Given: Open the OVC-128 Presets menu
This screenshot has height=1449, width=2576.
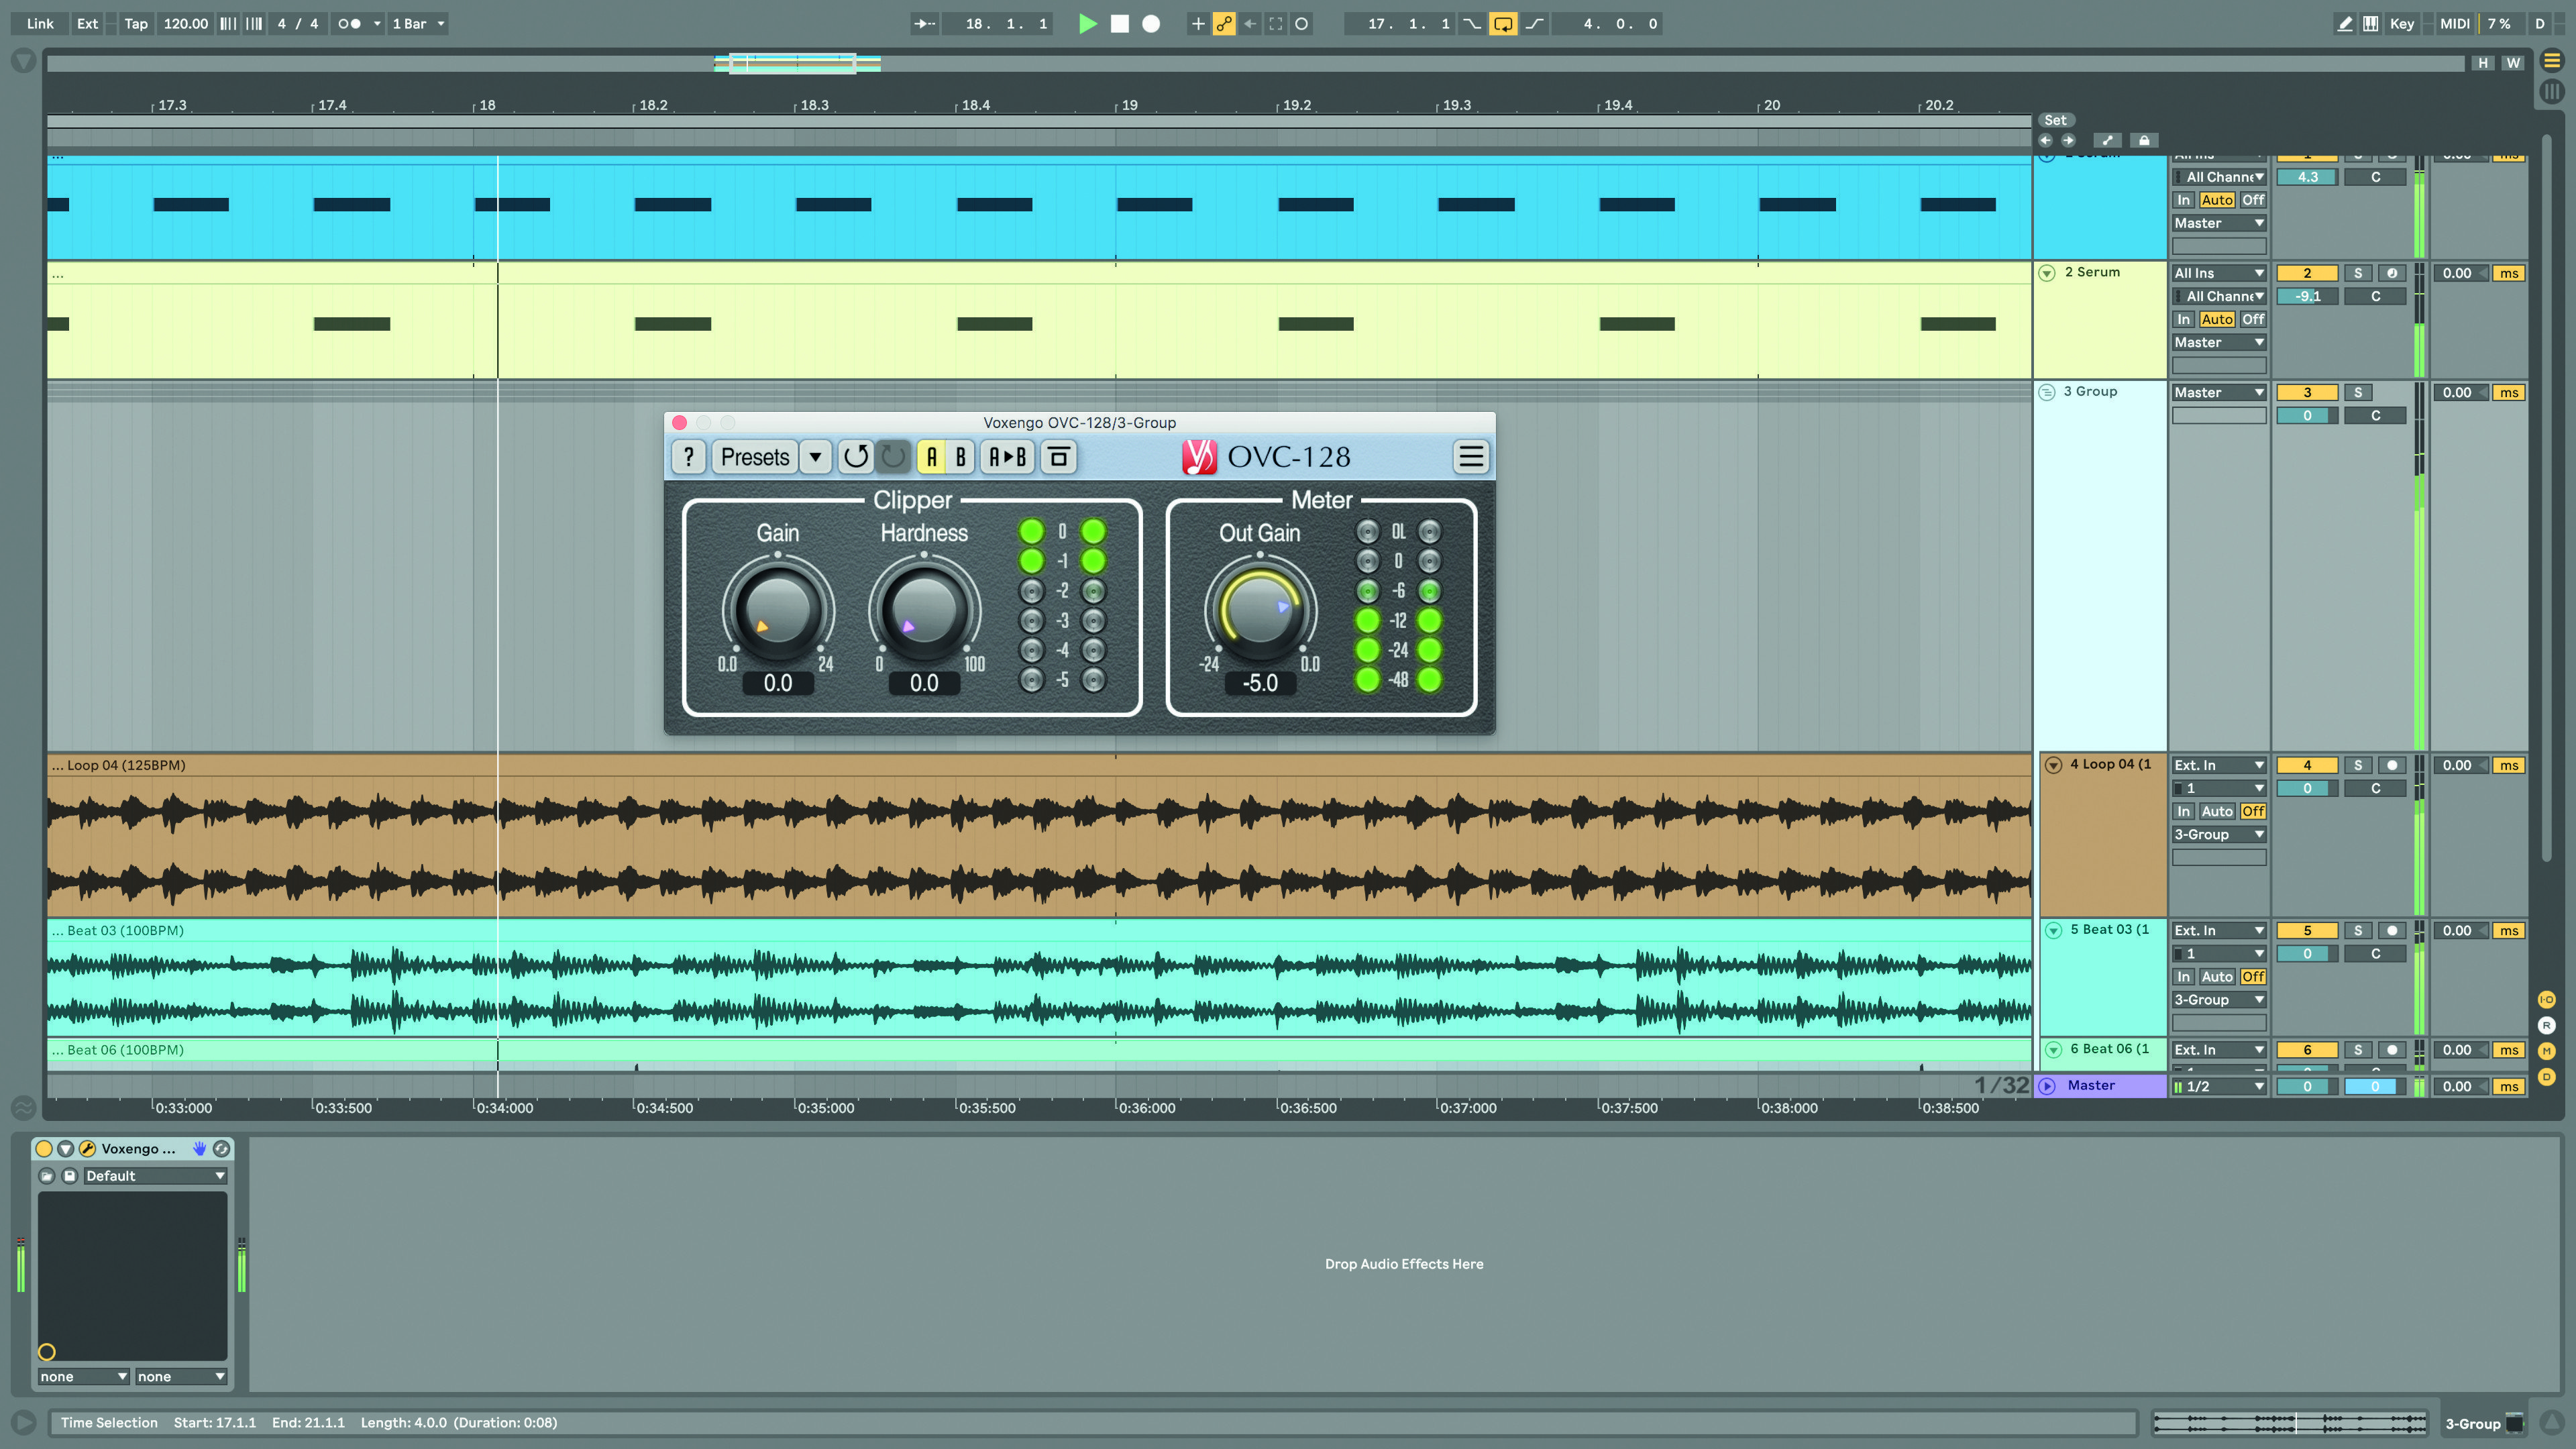Looking at the screenshot, I should pos(755,457).
